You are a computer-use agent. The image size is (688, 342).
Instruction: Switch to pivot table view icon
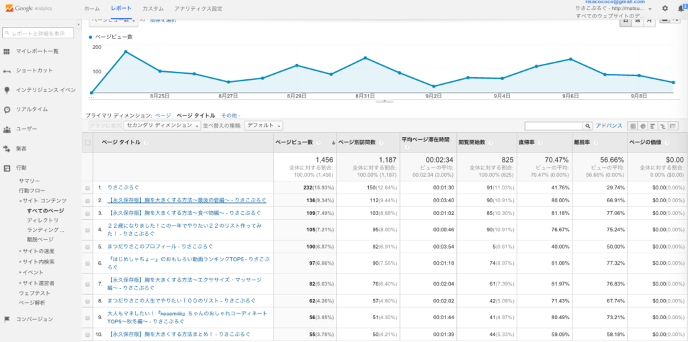(673, 126)
